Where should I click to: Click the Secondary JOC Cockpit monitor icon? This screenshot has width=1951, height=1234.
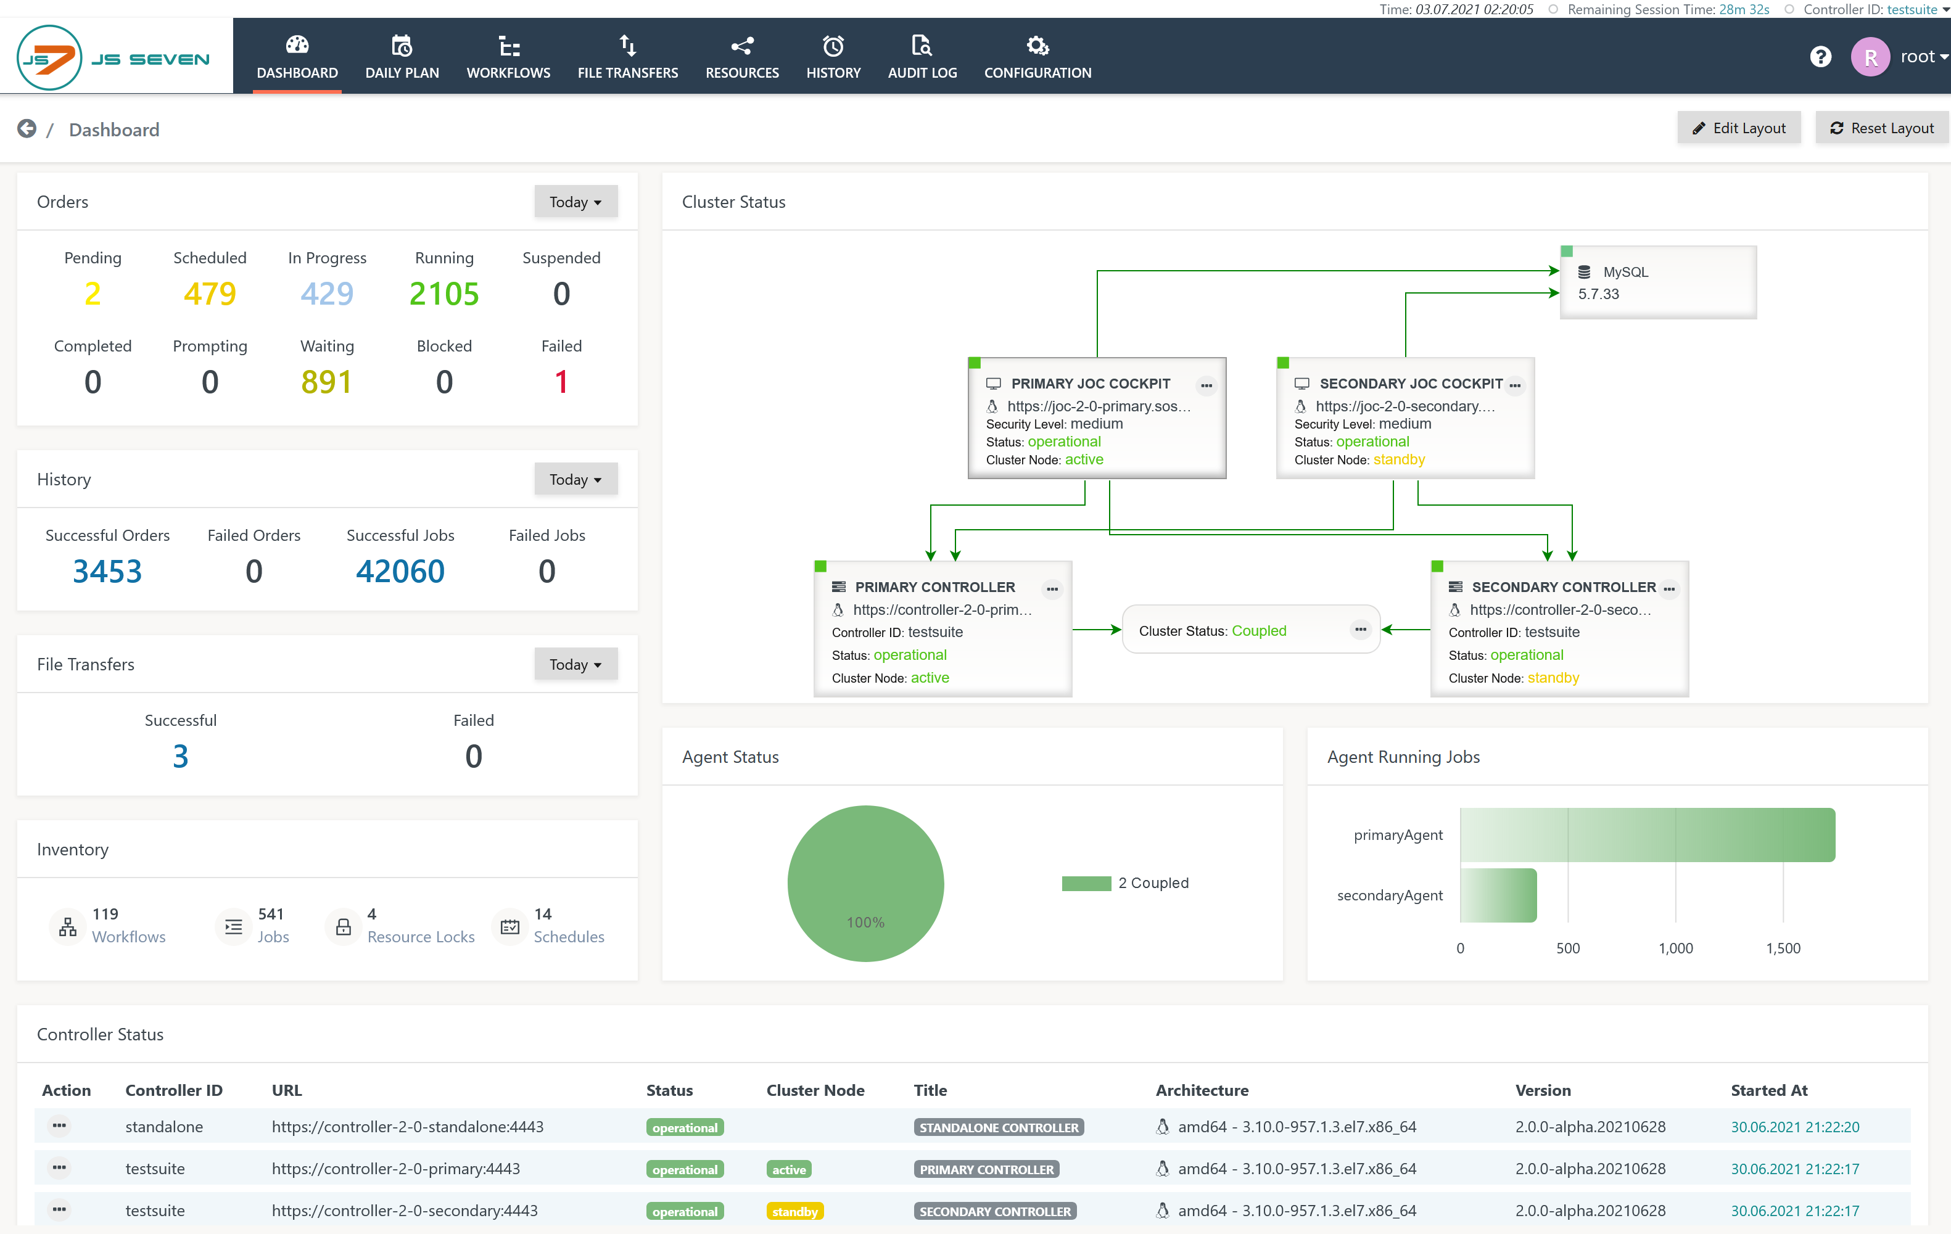pyautogui.click(x=1302, y=383)
